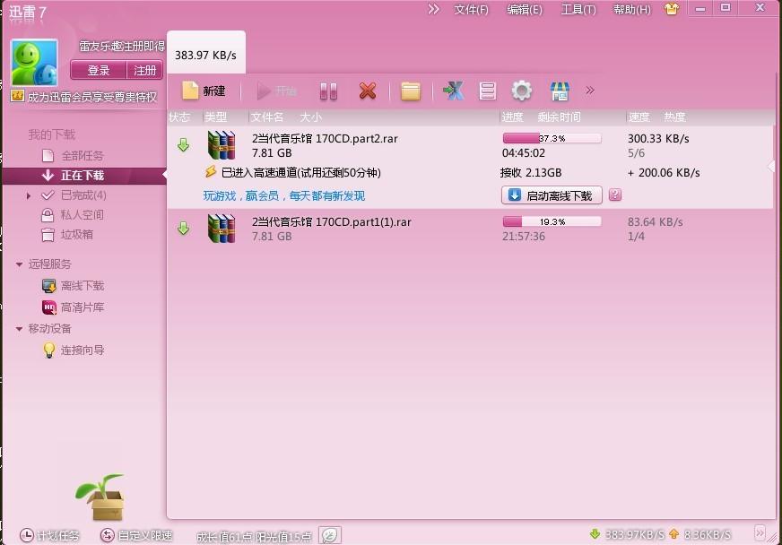Collapse the 远程服务 section
The height and width of the screenshot is (545, 782).
click(19, 264)
